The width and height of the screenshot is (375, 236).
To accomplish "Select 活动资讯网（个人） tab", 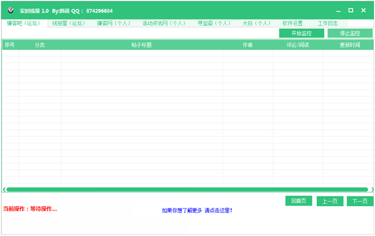I will click(x=164, y=23).
